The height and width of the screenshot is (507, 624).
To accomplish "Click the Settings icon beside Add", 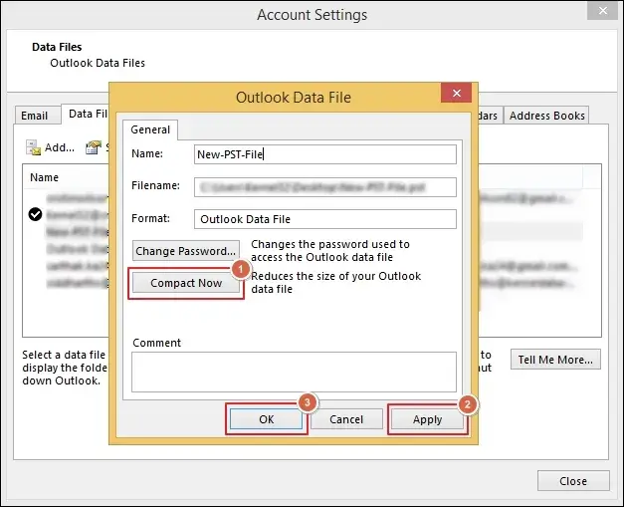I will coord(95,147).
